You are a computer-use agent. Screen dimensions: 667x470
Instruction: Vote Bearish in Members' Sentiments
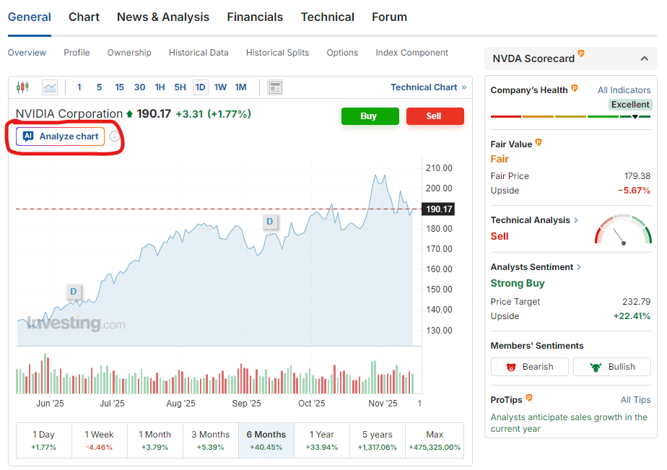[x=529, y=367]
